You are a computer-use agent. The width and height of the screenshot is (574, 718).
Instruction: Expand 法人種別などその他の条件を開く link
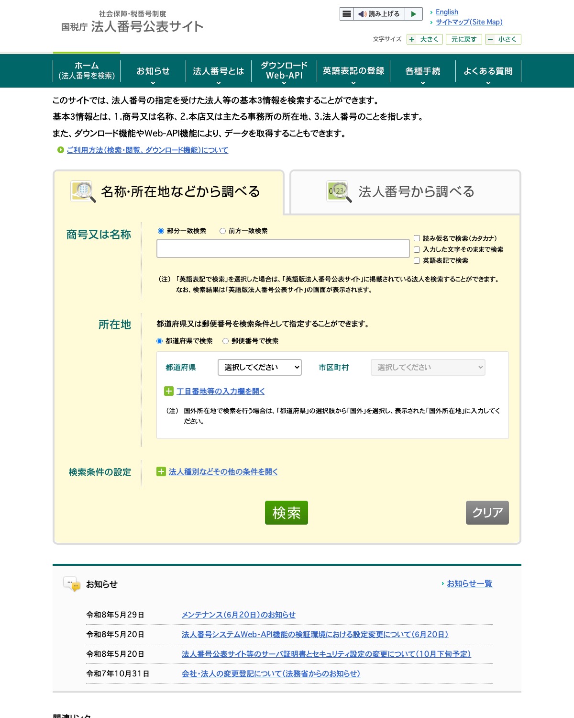point(223,471)
